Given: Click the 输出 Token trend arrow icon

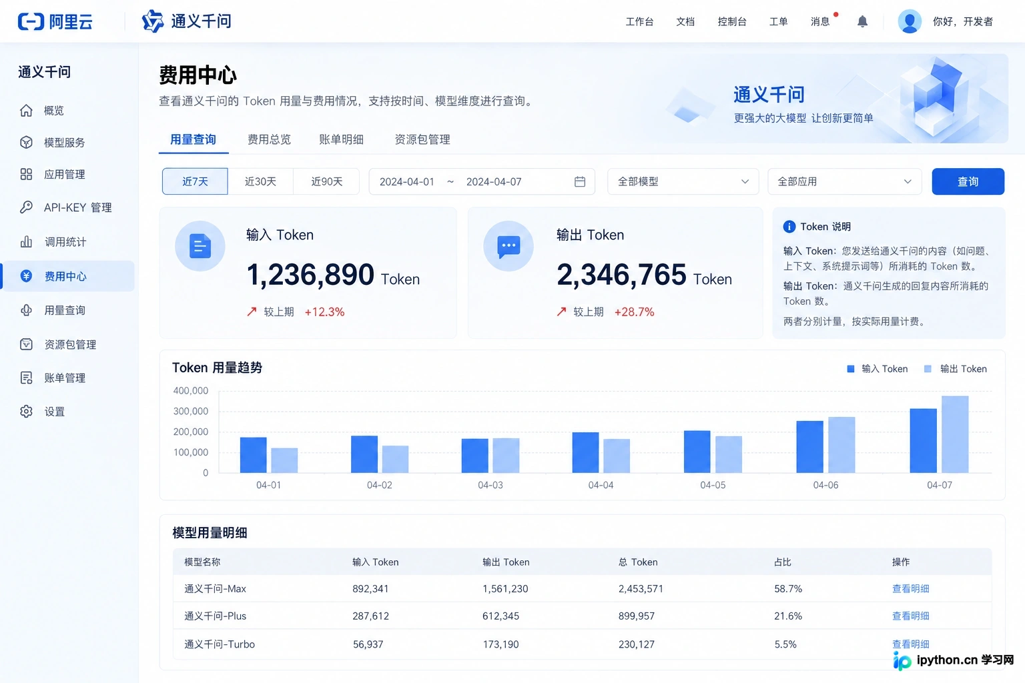Looking at the screenshot, I should (562, 311).
